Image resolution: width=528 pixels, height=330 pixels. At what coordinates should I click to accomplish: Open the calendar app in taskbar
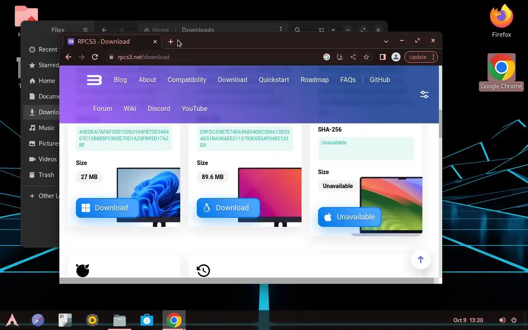click(65, 320)
